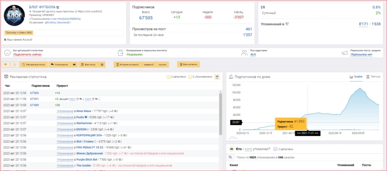This screenshot has width=387, height=171.
Task: Click the N/A audience gender link
Action: [253, 54]
